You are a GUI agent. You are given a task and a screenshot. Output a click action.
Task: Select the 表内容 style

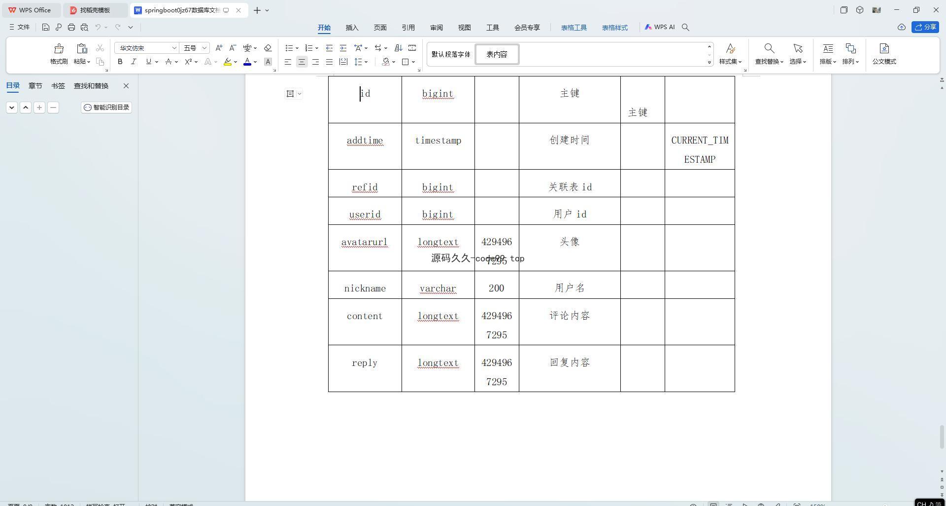[497, 54]
